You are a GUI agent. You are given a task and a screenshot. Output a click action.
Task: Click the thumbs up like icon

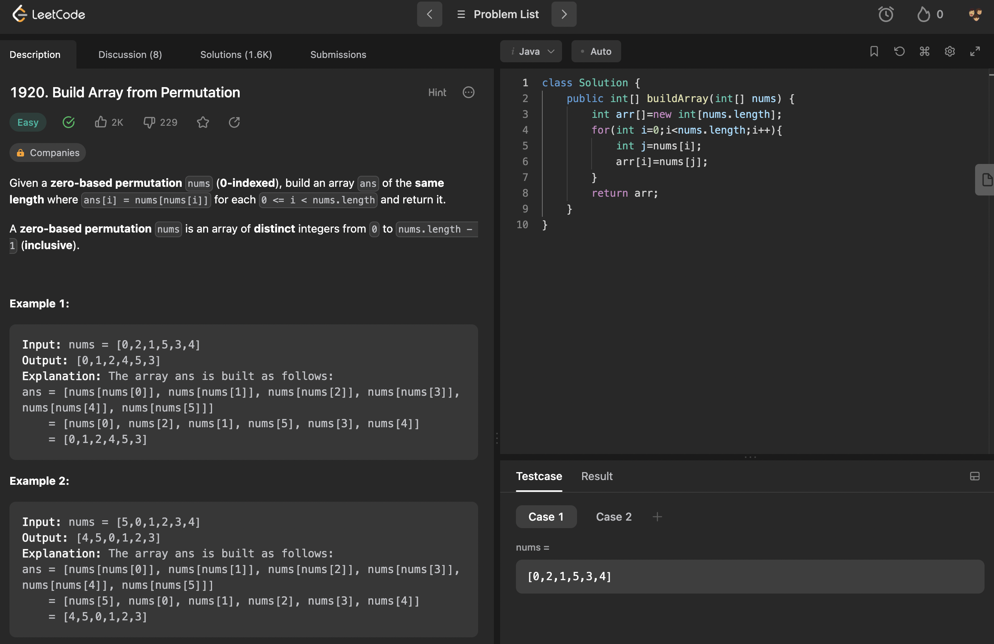coord(101,122)
